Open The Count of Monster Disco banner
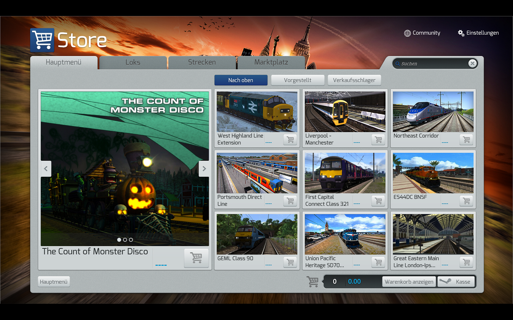This screenshot has width=513, height=320. tap(125, 169)
